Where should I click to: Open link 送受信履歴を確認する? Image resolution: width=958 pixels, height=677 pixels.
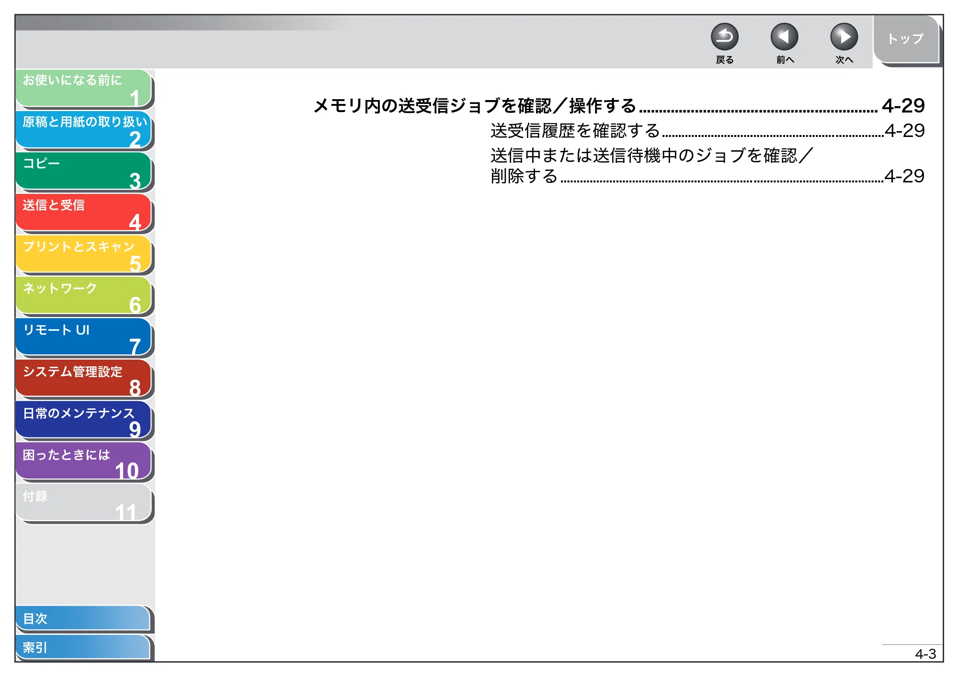pyautogui.click(x=707, y=131)
